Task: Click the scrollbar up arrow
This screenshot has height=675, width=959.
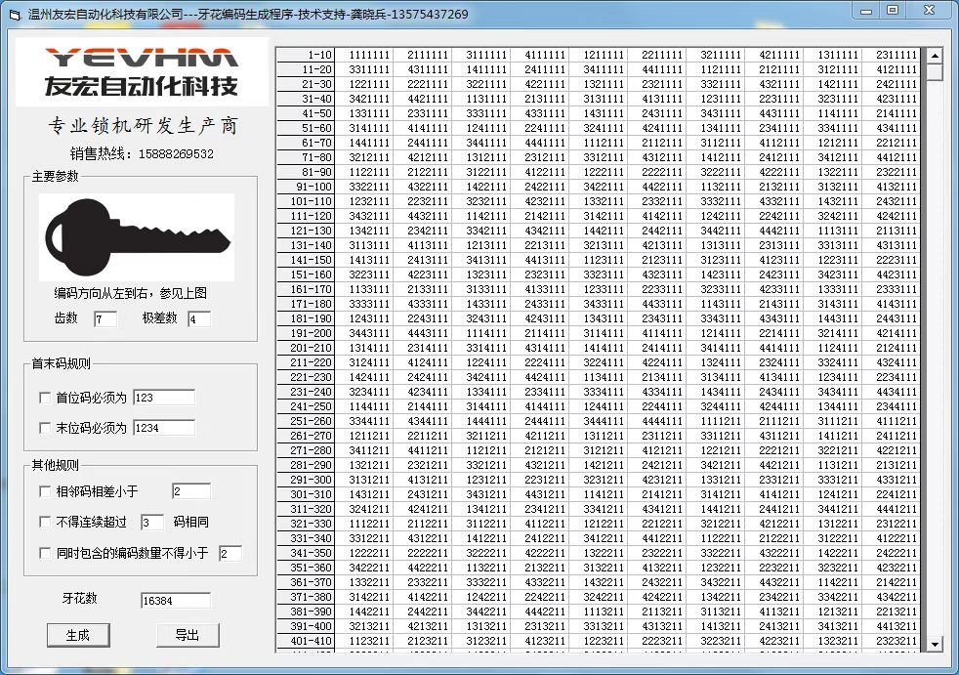Action: (934, 55)
